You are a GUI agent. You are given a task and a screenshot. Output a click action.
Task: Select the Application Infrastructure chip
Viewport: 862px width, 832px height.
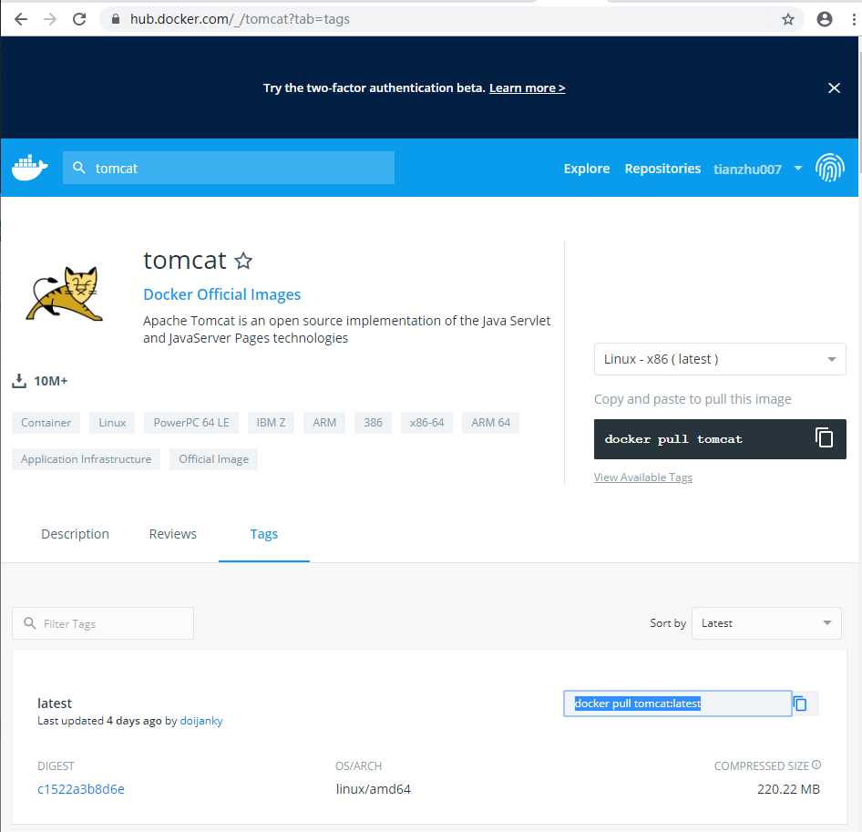click(x=86, y=458)
